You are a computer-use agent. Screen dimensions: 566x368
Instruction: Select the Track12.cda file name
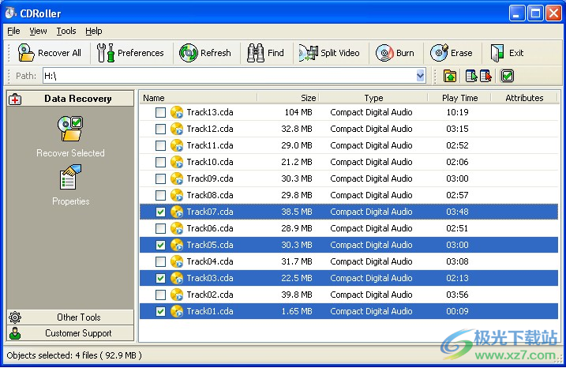210,129
